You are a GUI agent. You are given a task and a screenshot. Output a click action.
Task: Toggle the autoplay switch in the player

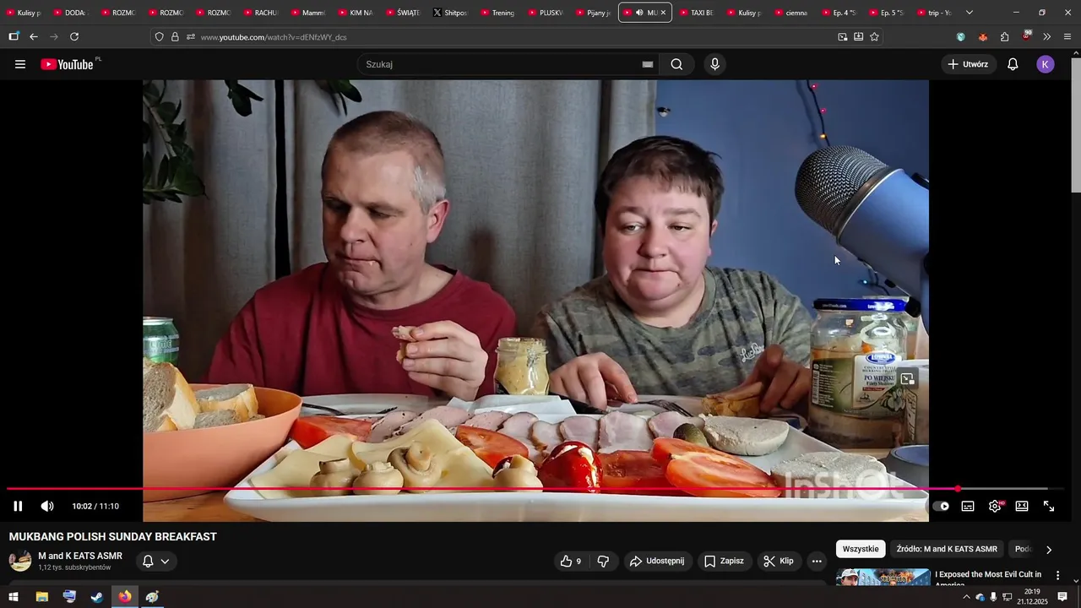(941, 506)
